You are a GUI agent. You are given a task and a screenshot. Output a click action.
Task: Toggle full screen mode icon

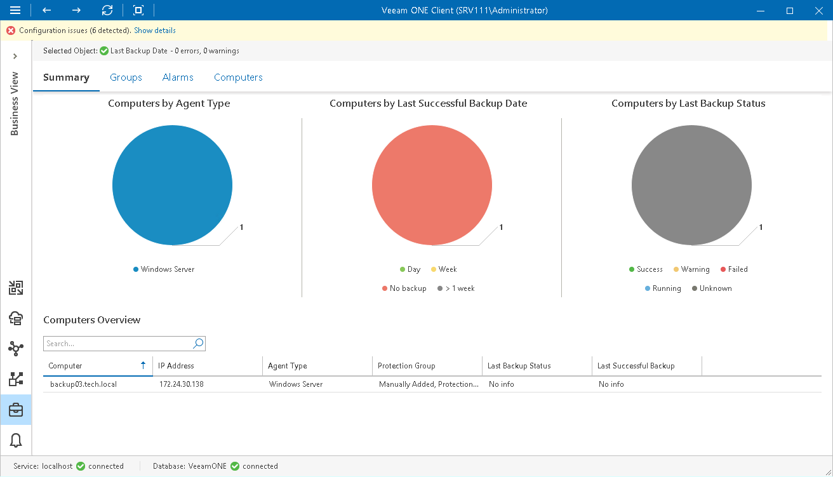pyautogui.click(x=138, y=10)
